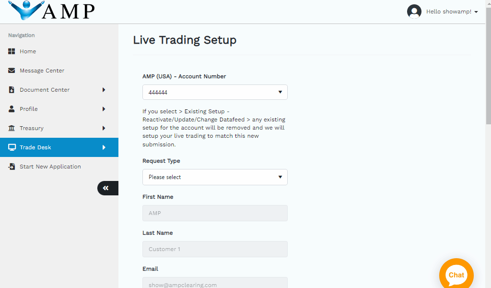Click the user avatar icon

tap(414, 12)
